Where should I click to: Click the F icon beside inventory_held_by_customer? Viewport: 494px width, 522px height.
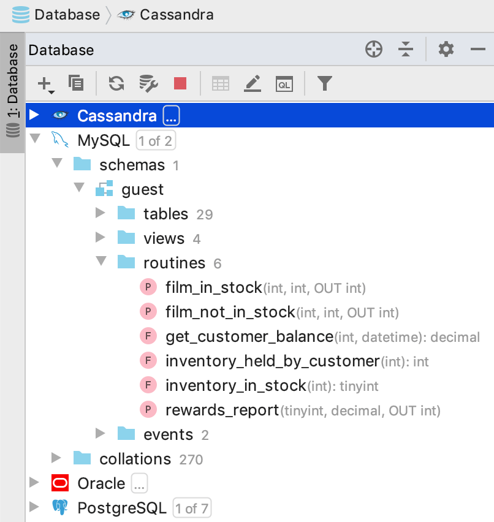point(148,360)
